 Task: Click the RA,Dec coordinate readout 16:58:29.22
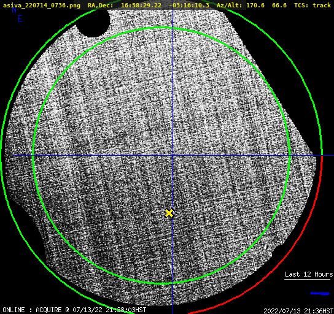pos(141,6)
